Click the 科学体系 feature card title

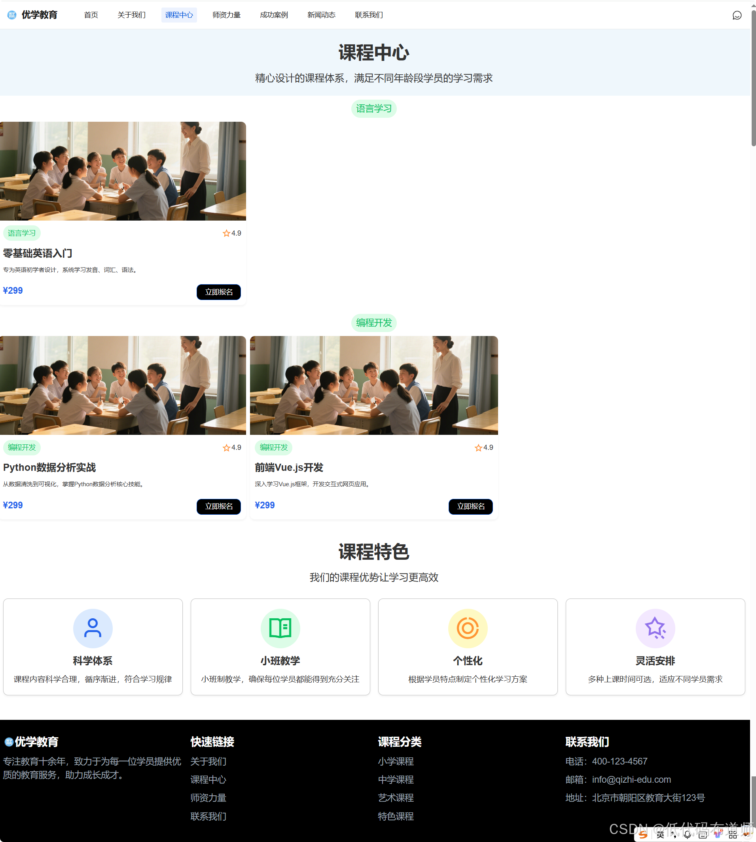(93, 661)
